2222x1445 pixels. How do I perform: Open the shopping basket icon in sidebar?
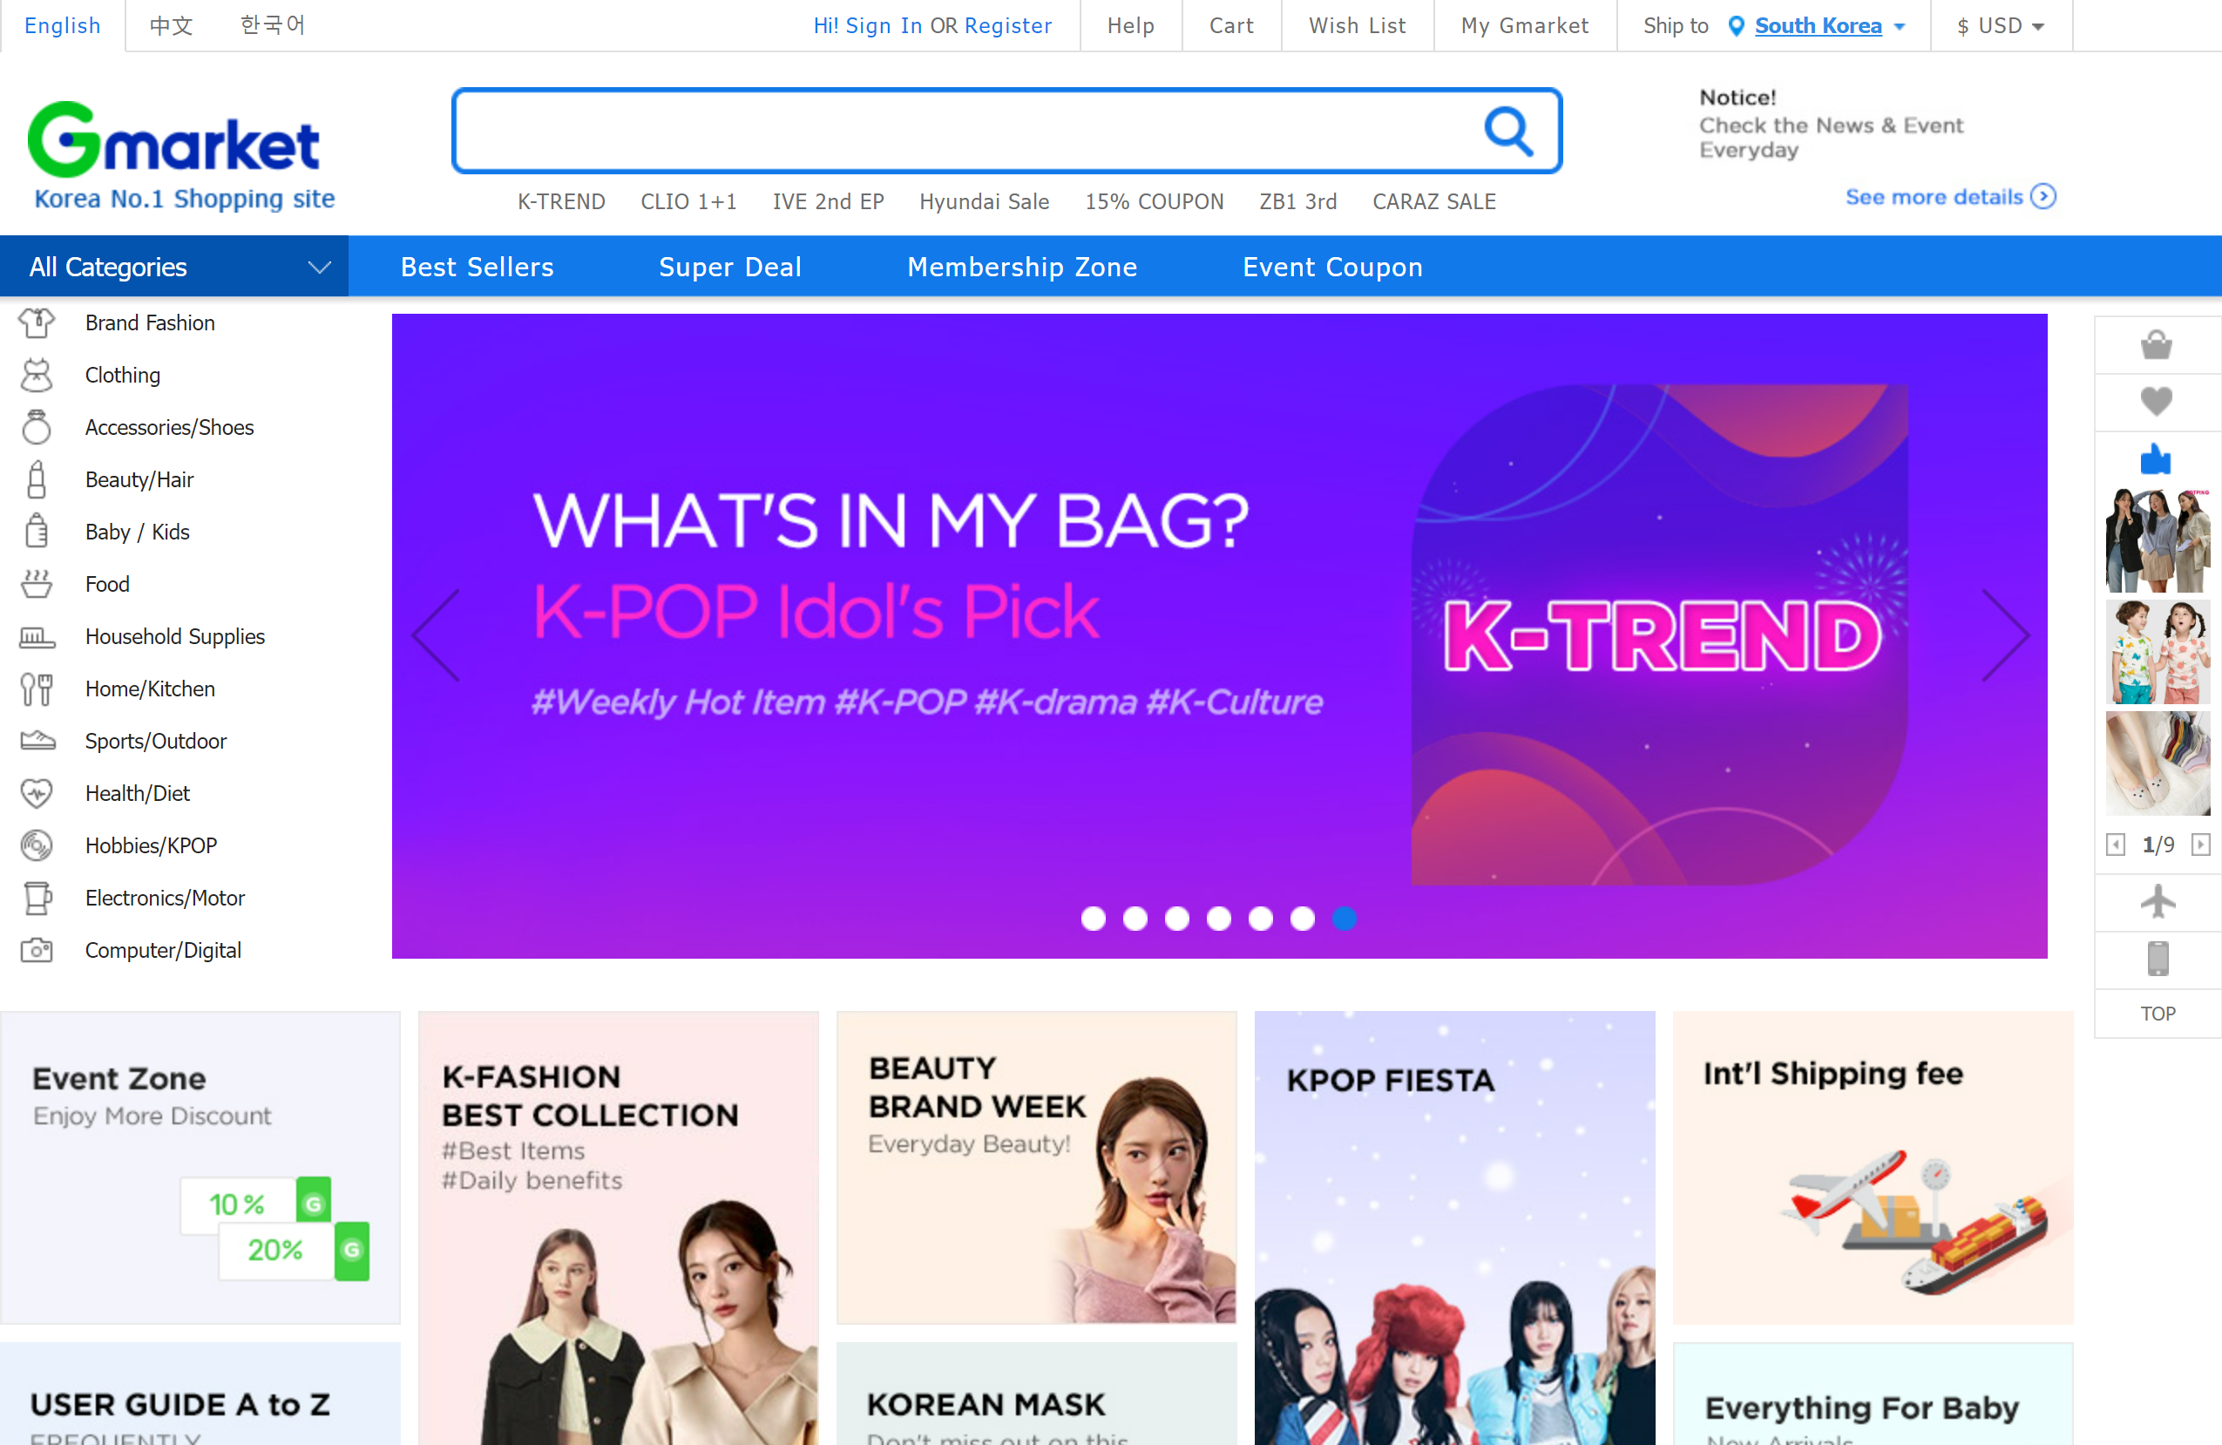[2156, 346]
